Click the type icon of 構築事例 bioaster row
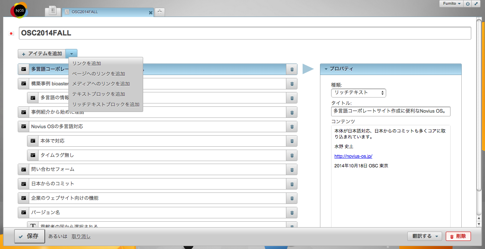 [x=24, y=83]
